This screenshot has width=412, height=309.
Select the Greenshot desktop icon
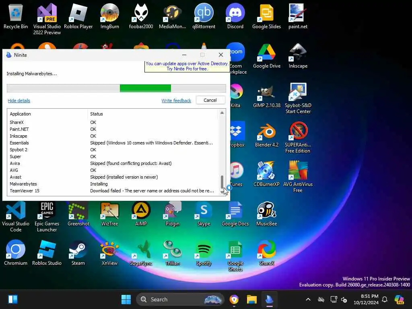click(x=78, y=214)
